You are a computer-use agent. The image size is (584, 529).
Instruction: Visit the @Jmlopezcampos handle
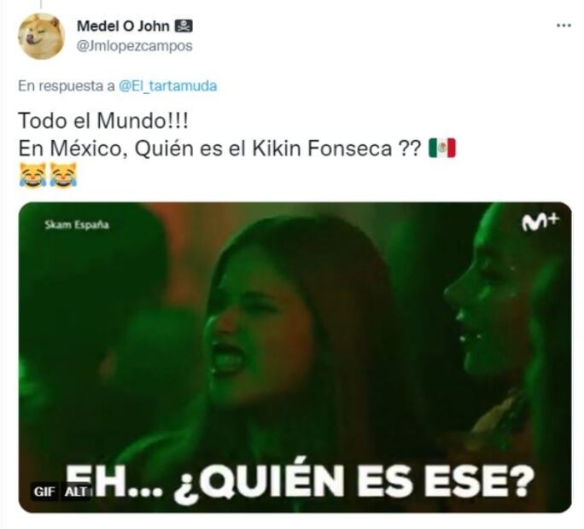pyautogui.click(x=134, y=46)
